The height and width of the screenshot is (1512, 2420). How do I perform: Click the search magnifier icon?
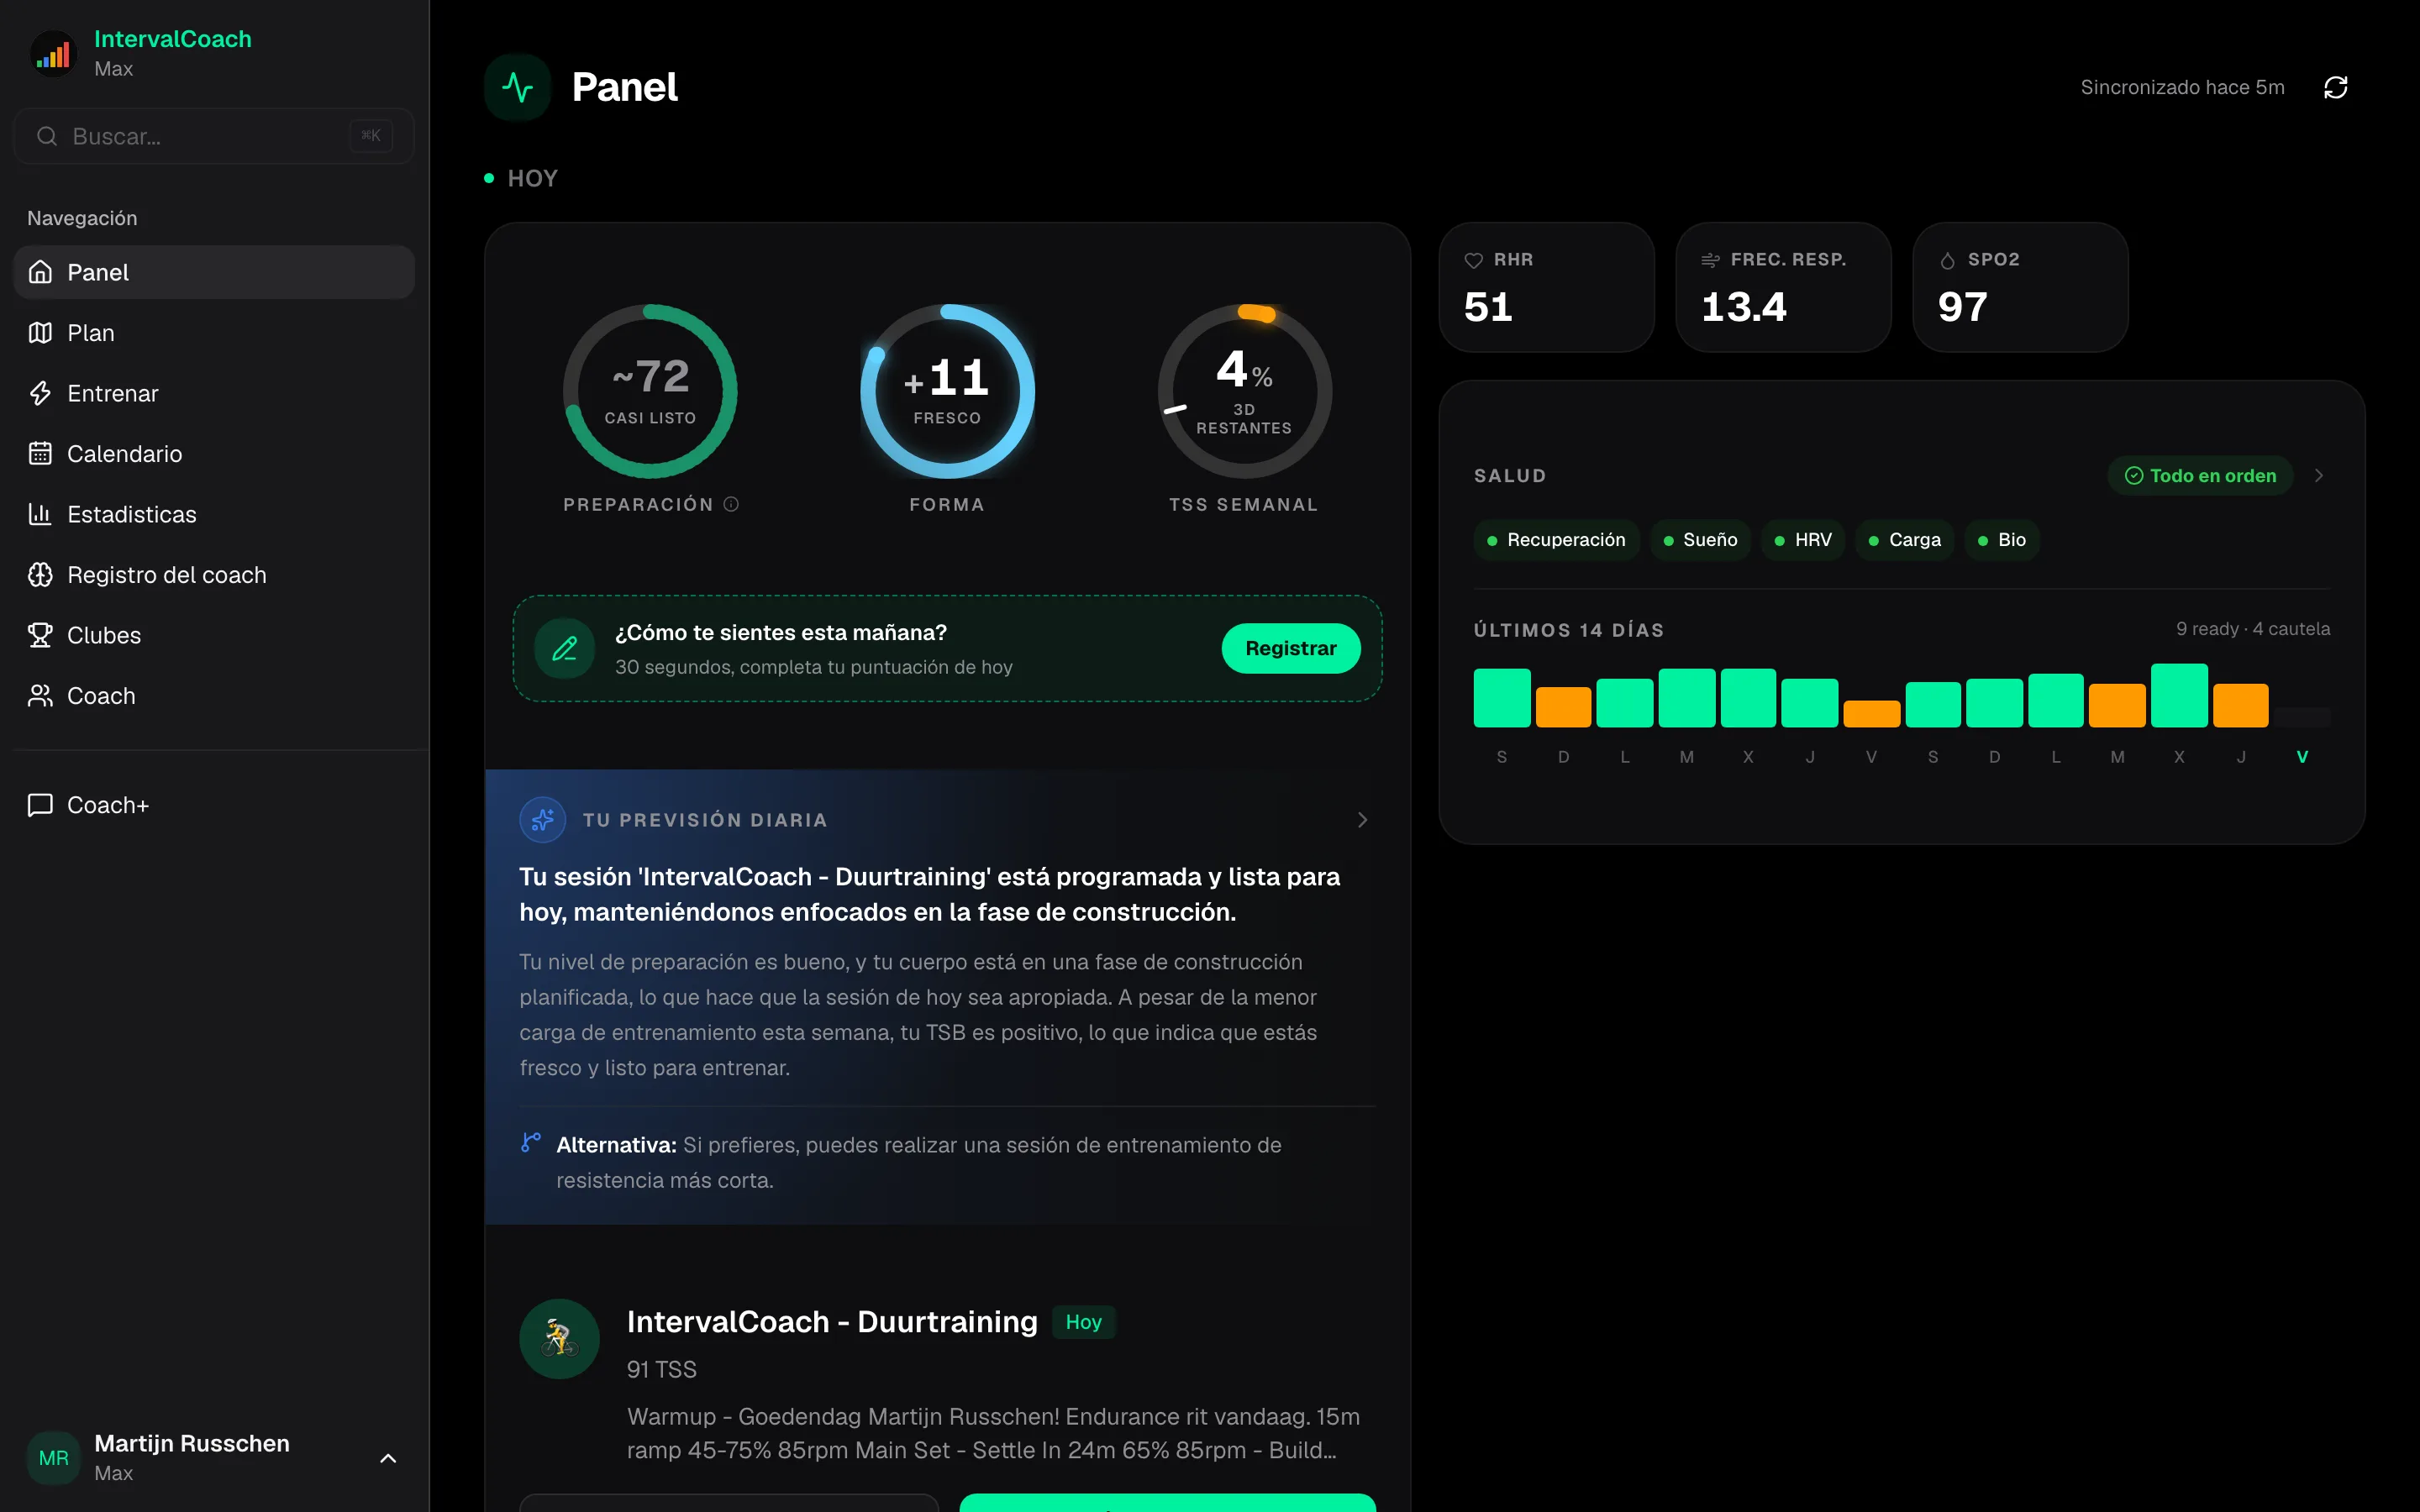tap(47, 136)
